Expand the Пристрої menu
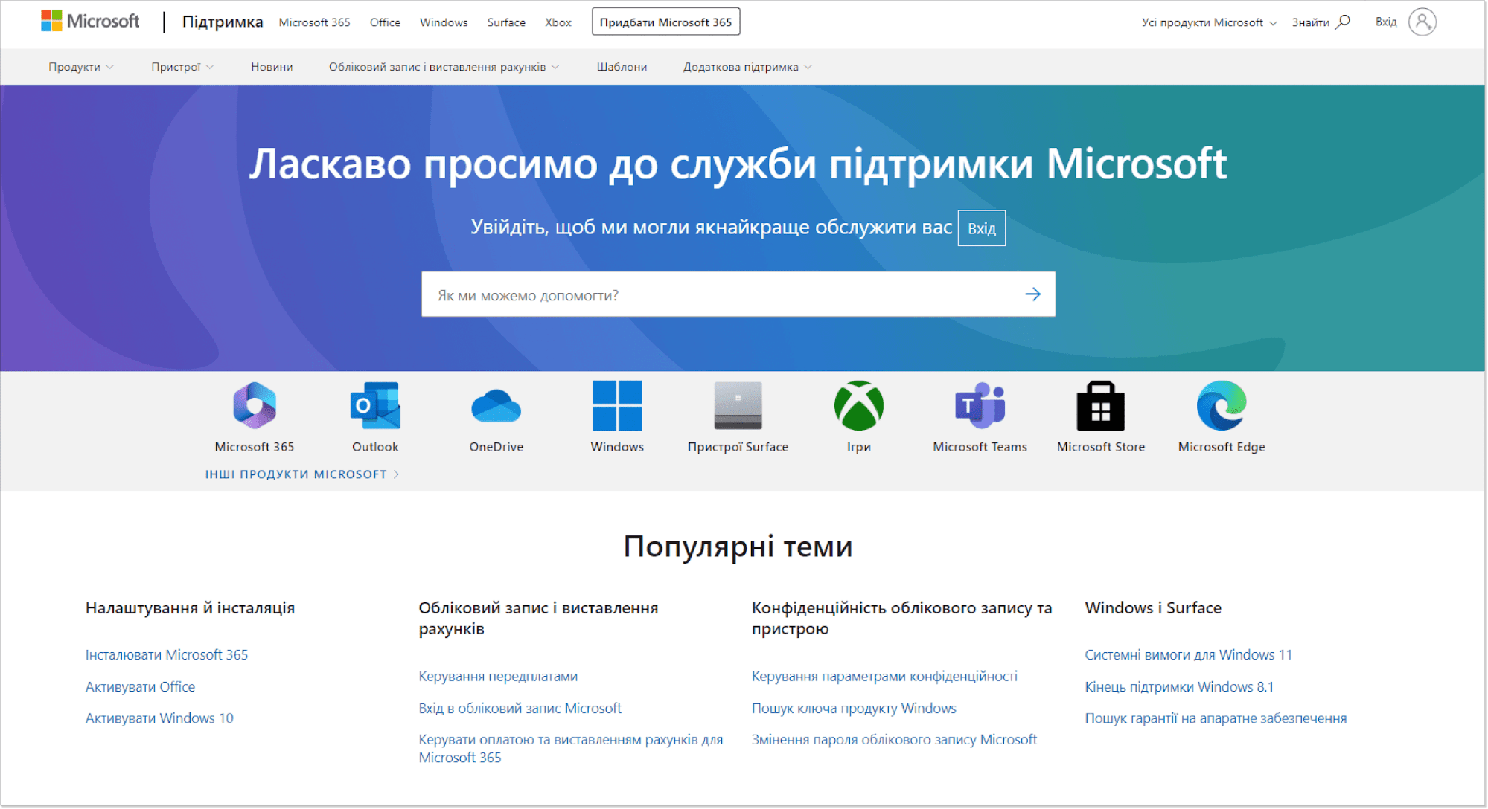Image resolution: width=1488 pixels, height=809 pixels. click(182, 67)
